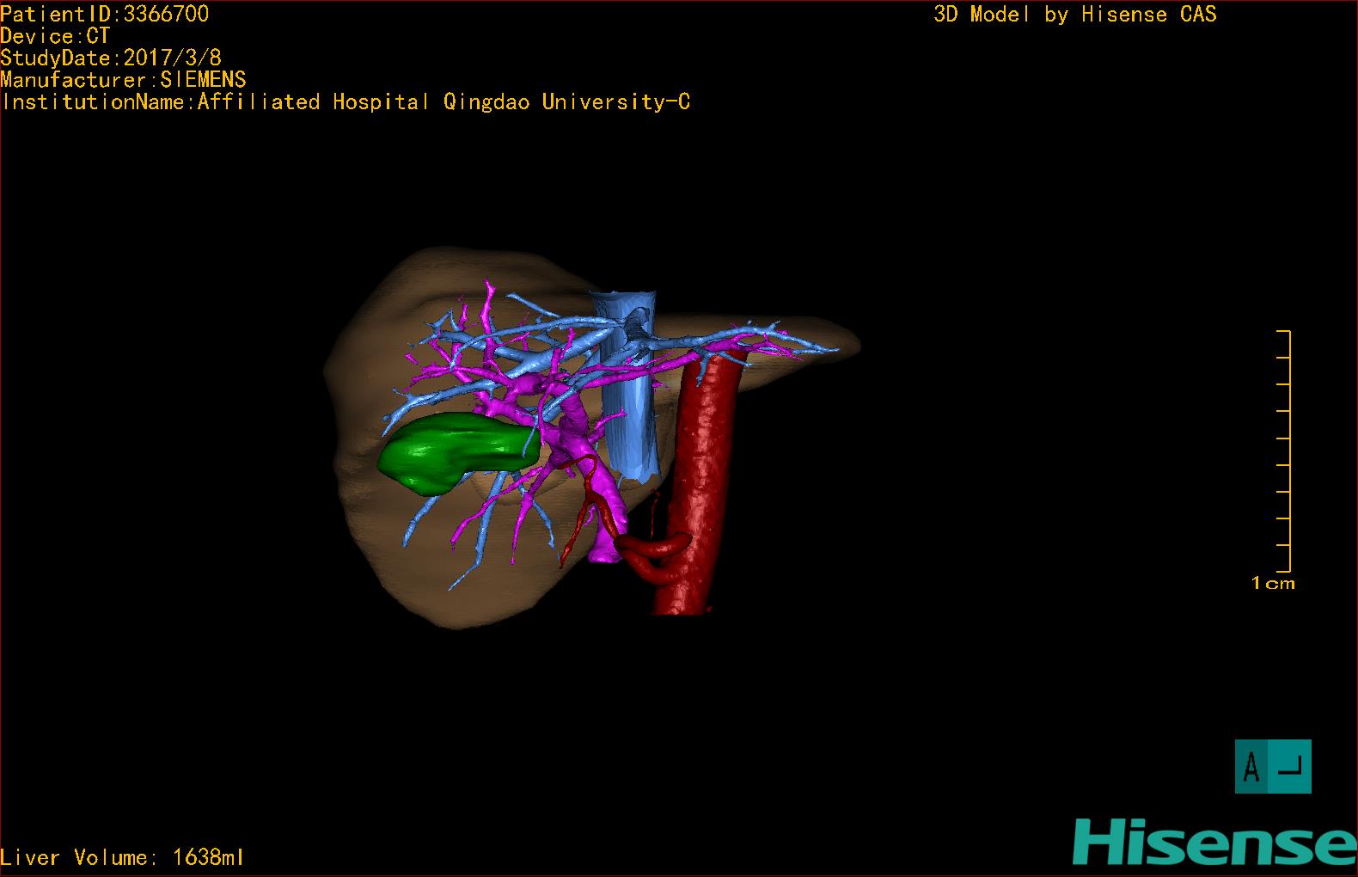Click the 1cm scale label
Viewport: 1358px width, 877px height.
(1273, 583)
